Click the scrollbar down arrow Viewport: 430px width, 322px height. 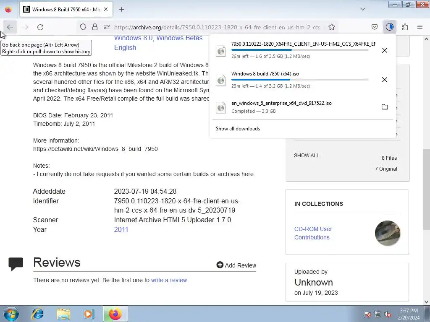(426, 302)
